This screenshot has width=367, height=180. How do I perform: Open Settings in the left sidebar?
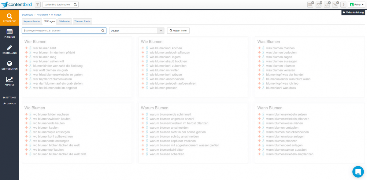[9, 97]
